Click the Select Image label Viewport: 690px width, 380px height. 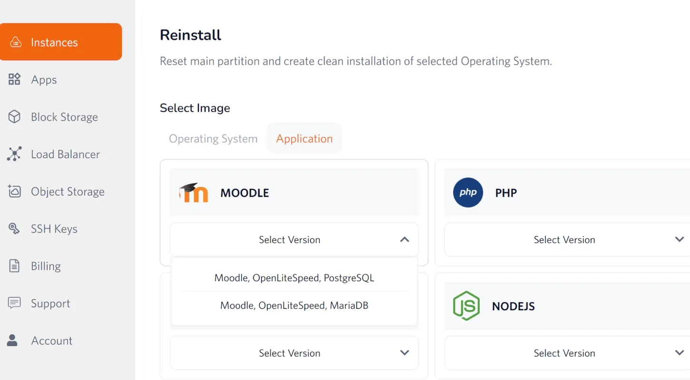click(195, 108)
